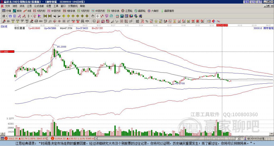Image resolution: width=274 pixels, height=146 pixels.
Task: Click the zigzag wave line tool icon
Action: click(117, 21)
